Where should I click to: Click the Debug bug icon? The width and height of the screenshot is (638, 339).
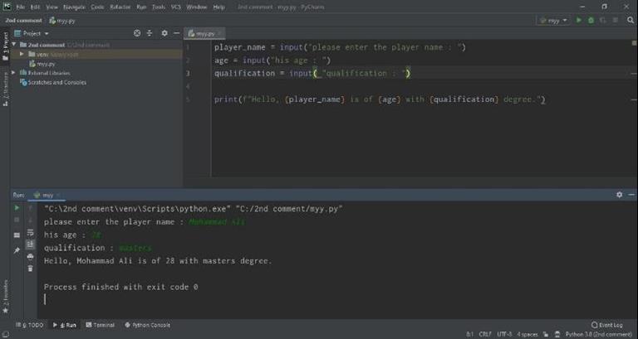pos(591,20)
